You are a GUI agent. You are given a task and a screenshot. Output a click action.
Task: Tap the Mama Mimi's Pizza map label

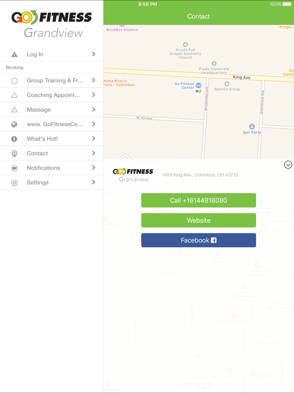[x=119, y=83]
